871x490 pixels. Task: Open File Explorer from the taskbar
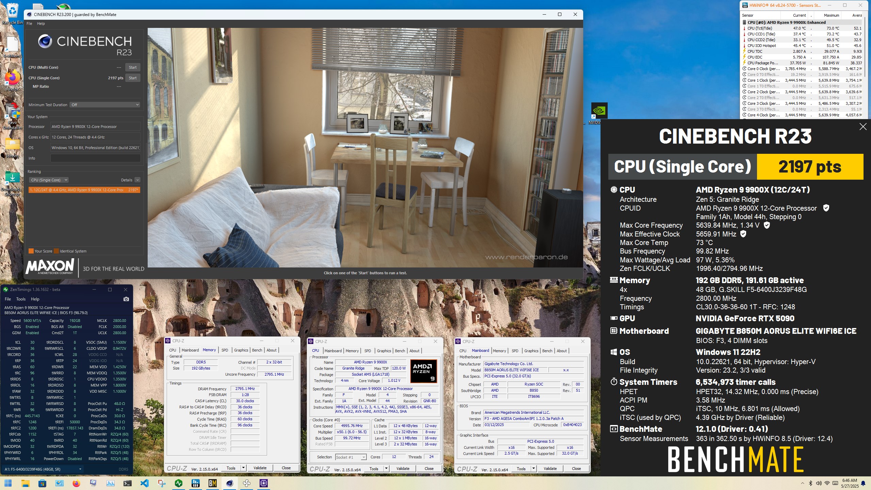coord(25,483)
